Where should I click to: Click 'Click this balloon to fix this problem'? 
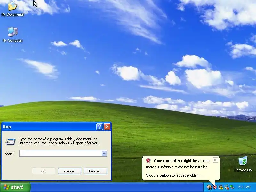coord(173,175)
